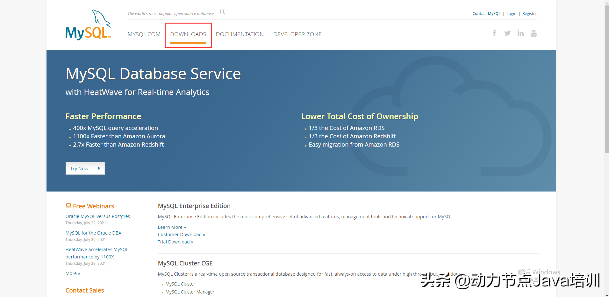This screenshot has width=609, height=297.
Task: Click '400x MySQL query acceleration' text
Action: pos(116,128)
